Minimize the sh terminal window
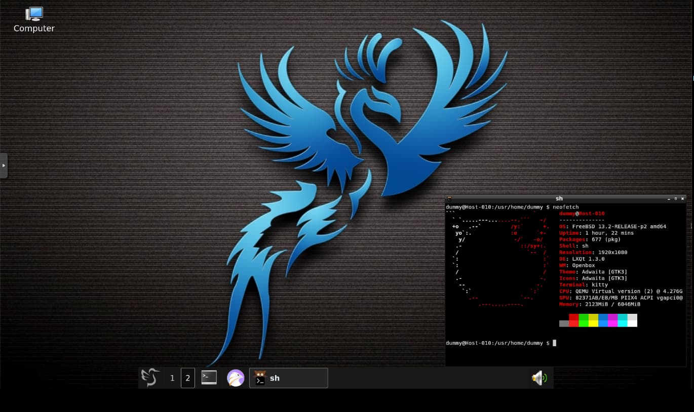This screenshot has height=412, width=694. click(x=669, y=199)
